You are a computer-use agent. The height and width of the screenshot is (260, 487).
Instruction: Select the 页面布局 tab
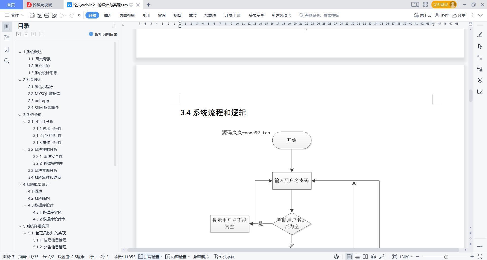[x=127, y=15]
